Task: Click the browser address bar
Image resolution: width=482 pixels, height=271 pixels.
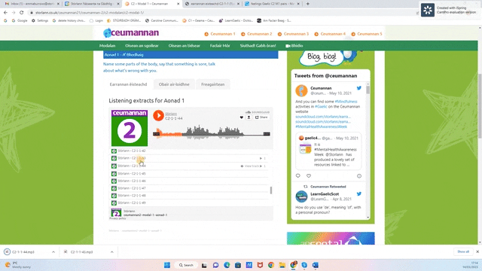Action: coord(221,13)
